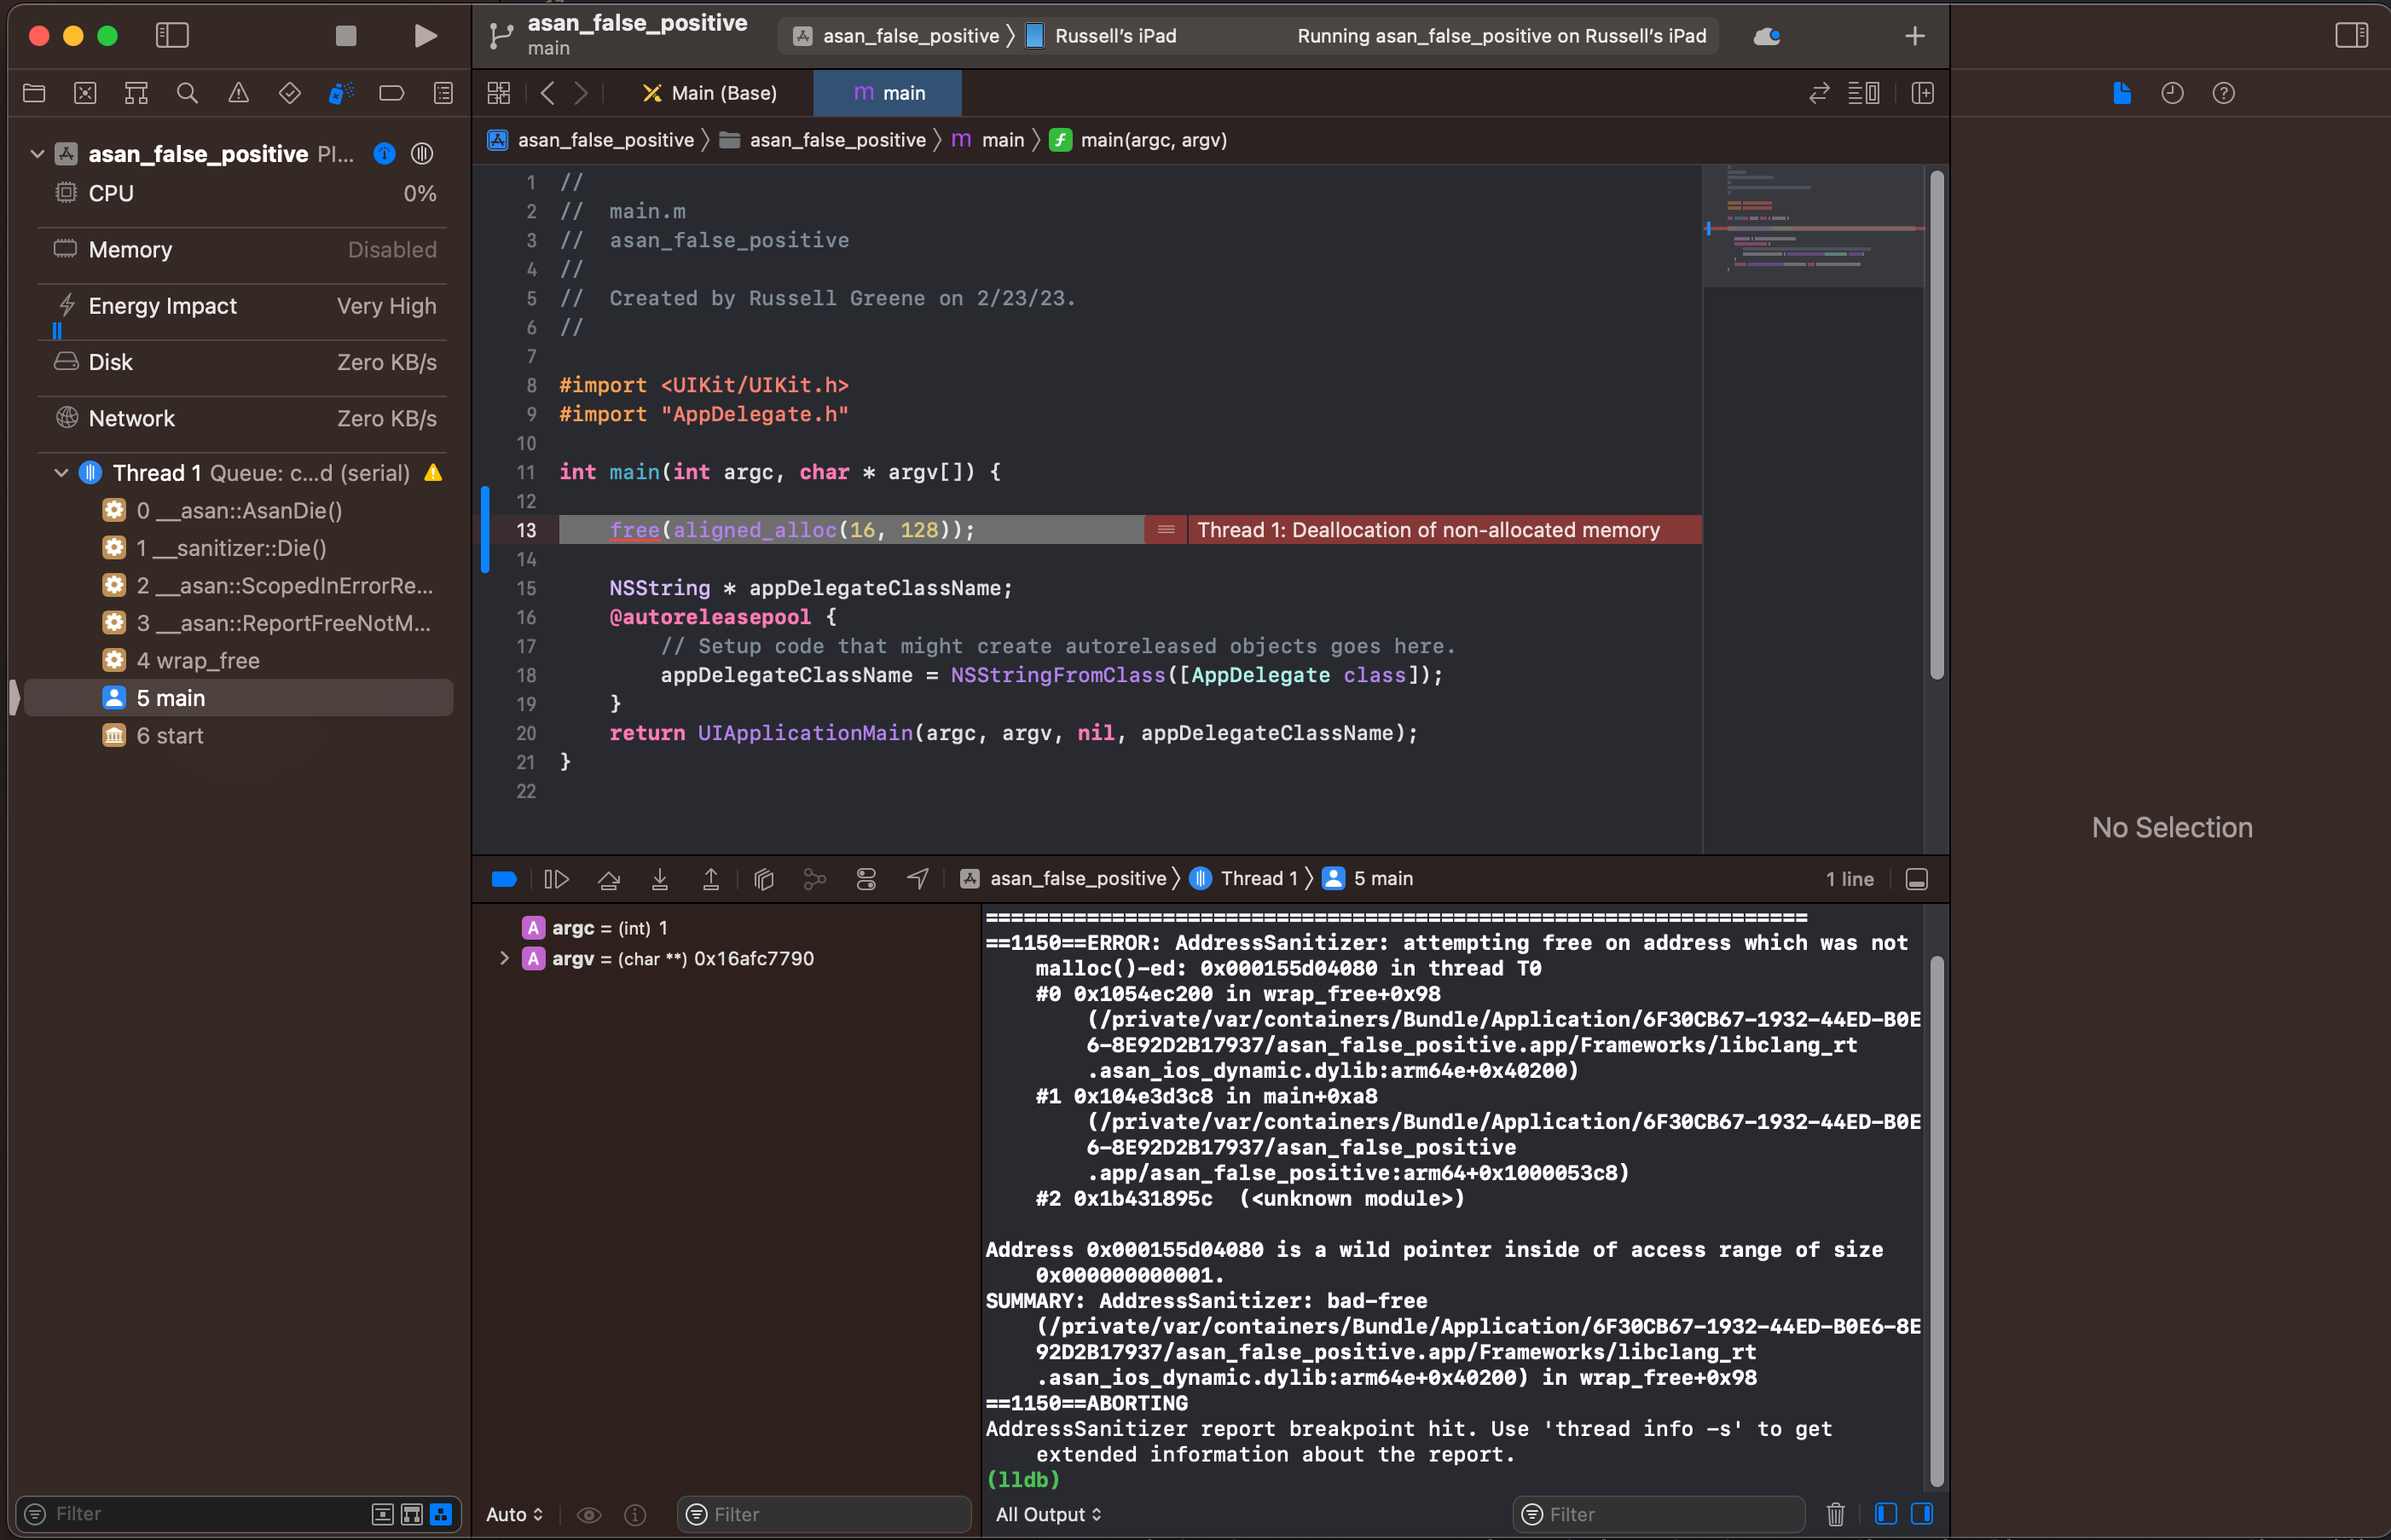Clear console with the trash icon
The width and height of the screenshot is (2391, 1540).
[x=1835, y=1514]
